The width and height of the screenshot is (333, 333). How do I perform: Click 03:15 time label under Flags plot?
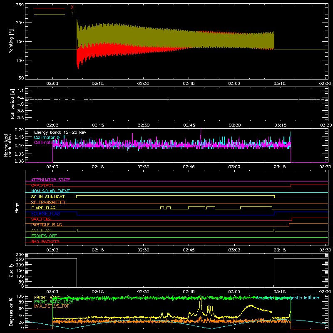coord(280,250)
